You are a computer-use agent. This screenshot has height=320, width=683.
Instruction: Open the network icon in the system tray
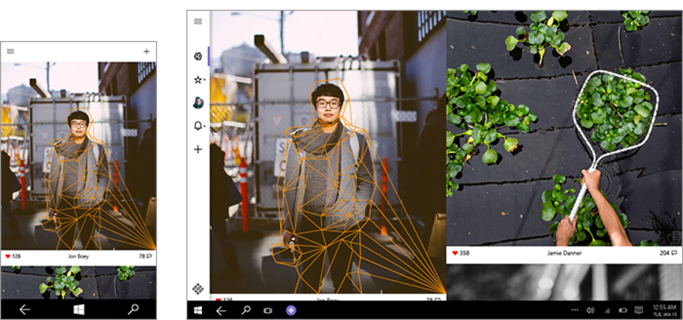pos(607,310)
